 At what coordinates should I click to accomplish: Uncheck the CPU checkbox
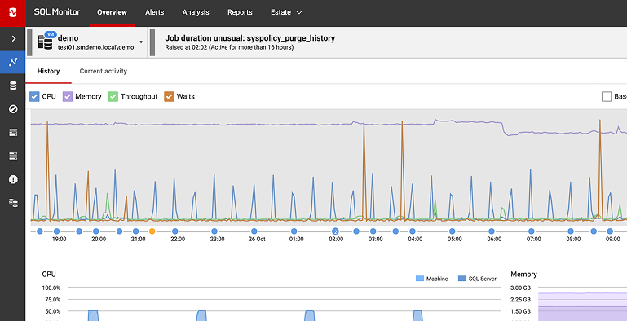click(34, 96)
